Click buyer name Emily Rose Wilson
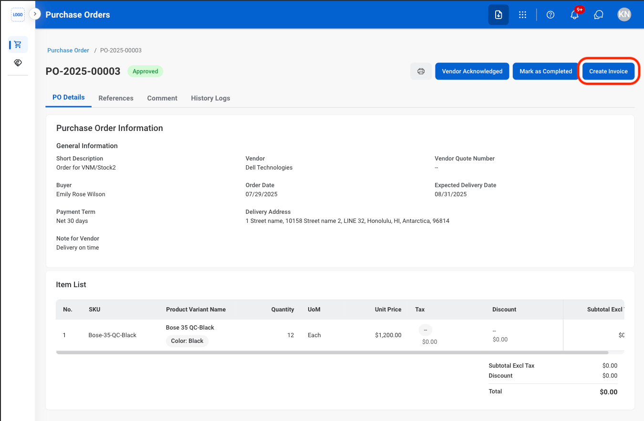The height and width of the screenshot is (421, 644). [x=81, y=194]
